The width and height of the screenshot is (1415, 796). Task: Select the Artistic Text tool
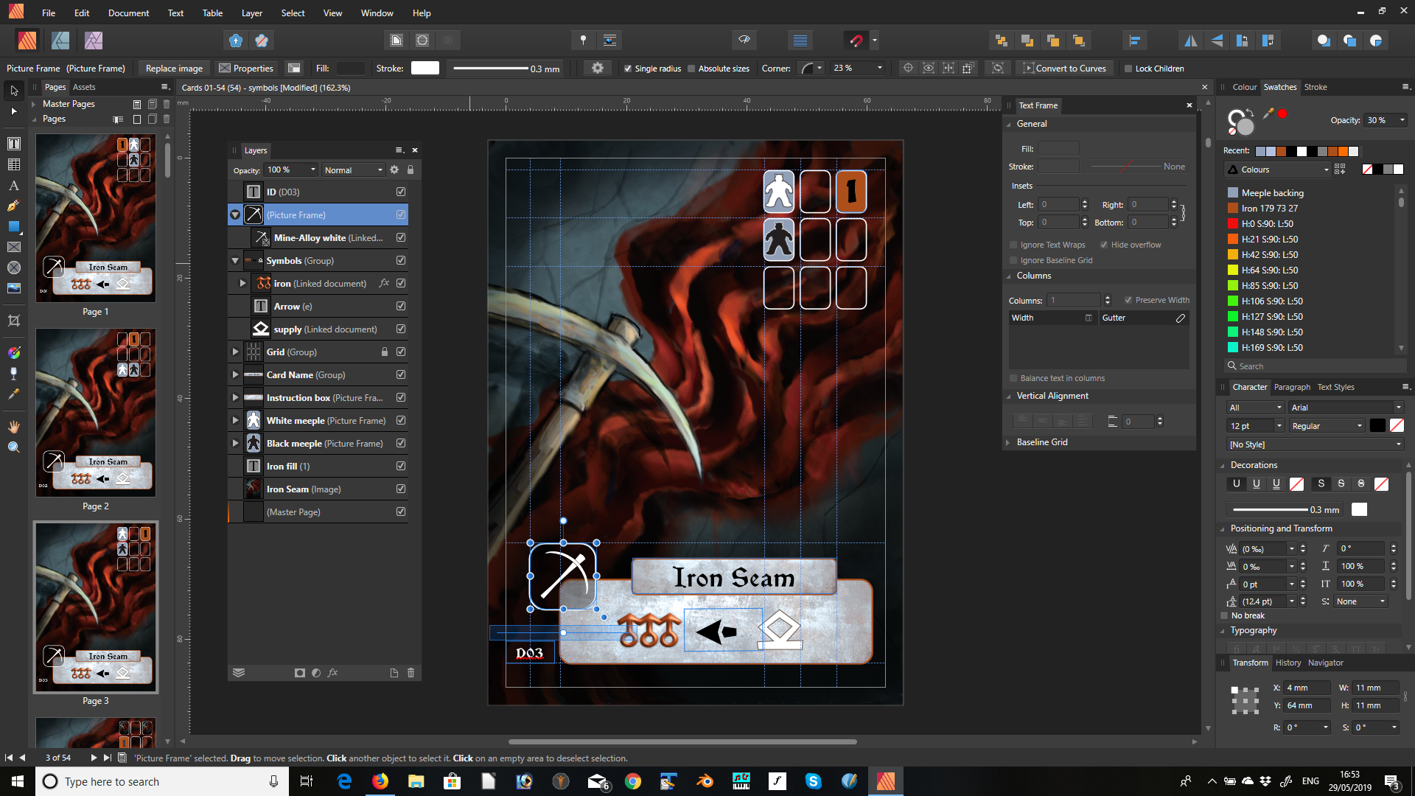tap(14, 186)
